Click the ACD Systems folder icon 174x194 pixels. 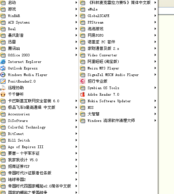coord(3,22)
